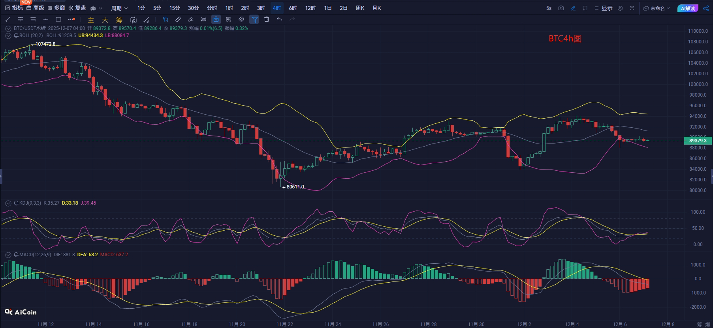Switch to the 1日 timeframe
This screenshot has width=713, height=328.
(x=327, y=8)
